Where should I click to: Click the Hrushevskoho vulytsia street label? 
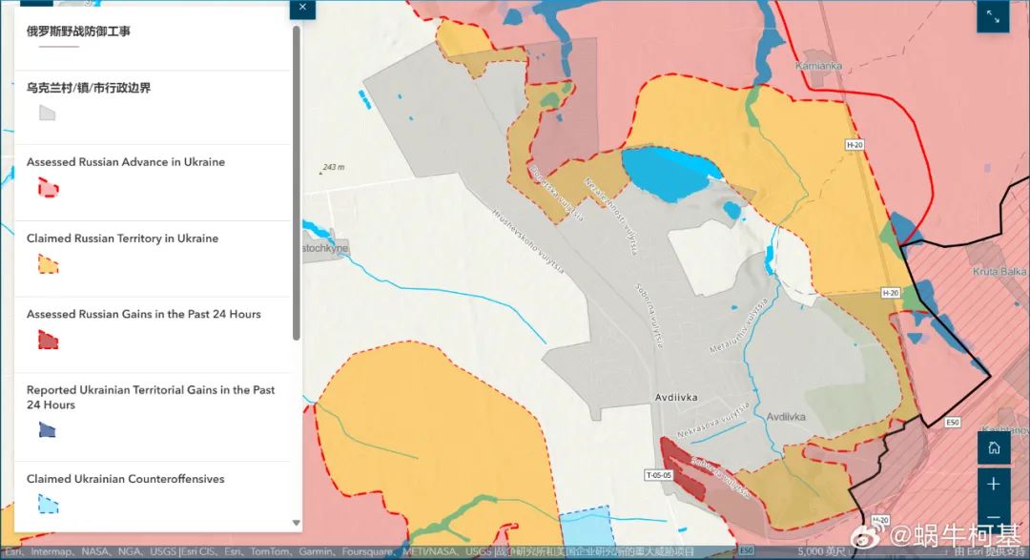click(x=527, y=240)
